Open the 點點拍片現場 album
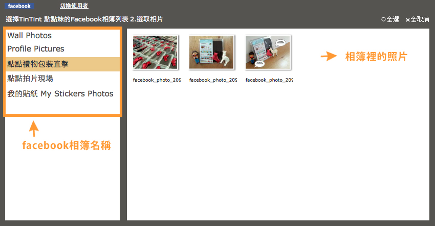 tap(30, 78)
